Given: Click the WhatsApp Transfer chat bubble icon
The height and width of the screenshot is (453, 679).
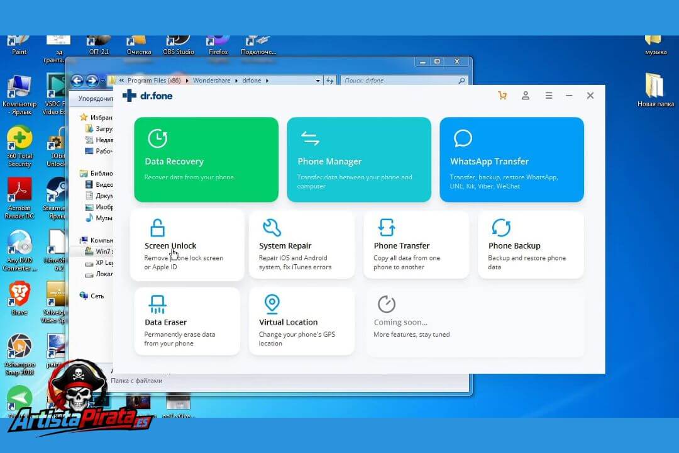Looking at the screenshot, I should click(463, 138).
